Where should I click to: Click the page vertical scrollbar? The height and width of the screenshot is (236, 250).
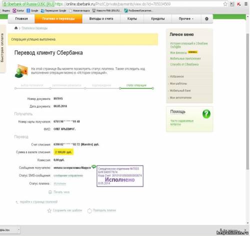click(x=247, y=101)
